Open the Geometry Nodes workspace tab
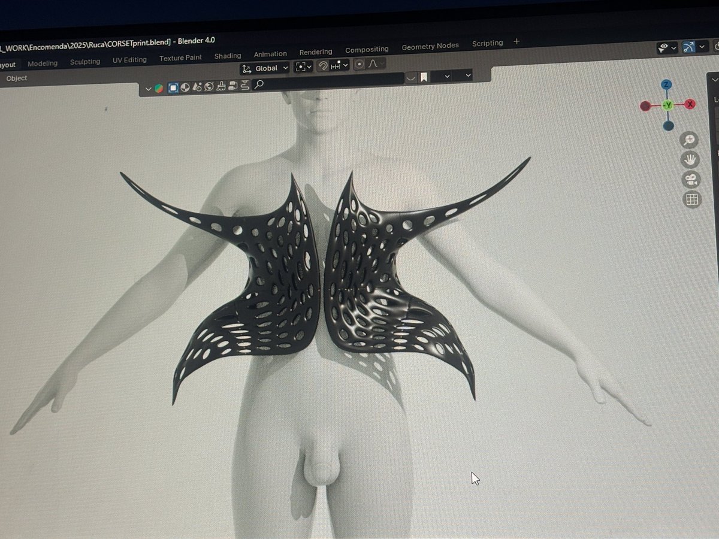This screenshot has height=539, width=719. 430,46
